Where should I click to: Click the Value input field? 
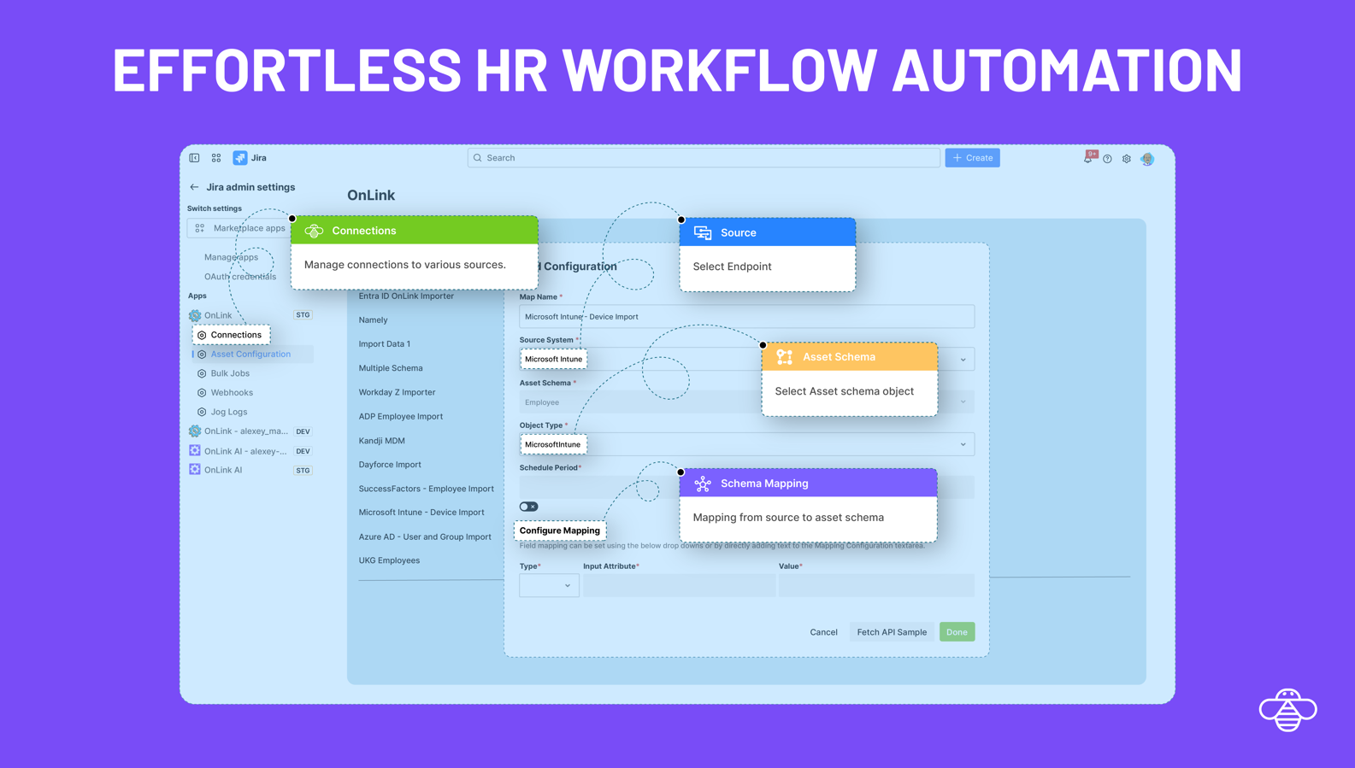point(876,585)
